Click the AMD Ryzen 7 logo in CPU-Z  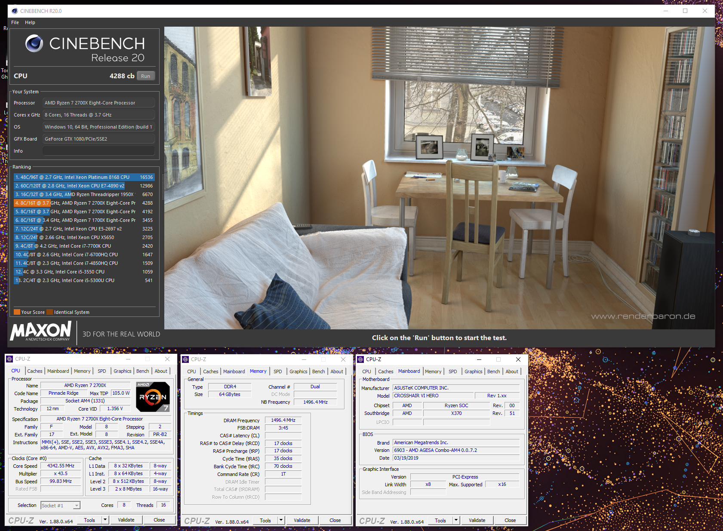[x=153, y=396]
